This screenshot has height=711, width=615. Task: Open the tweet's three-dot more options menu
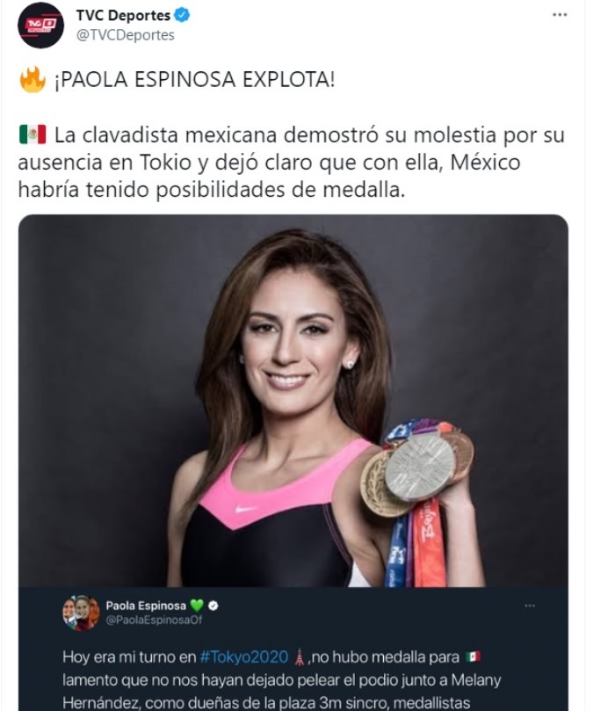(560, 15)
